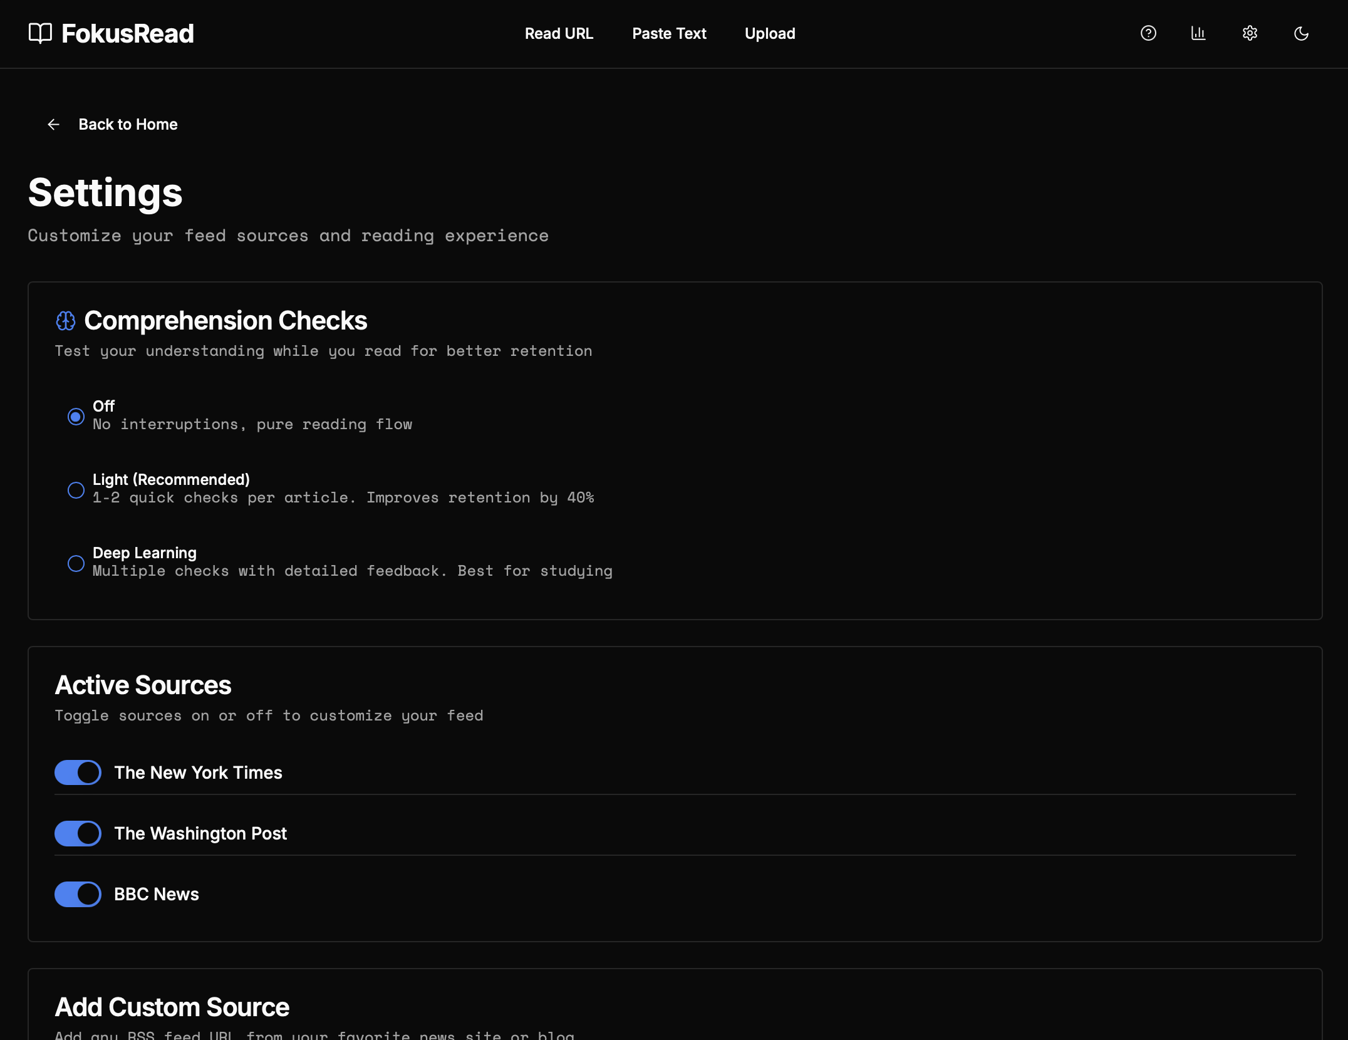Turn off The Washington Post feed
The height and width of the screenshot is (1040, 1348).
click(x=77, y=833)
